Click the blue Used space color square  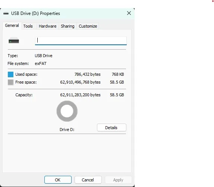10,74
